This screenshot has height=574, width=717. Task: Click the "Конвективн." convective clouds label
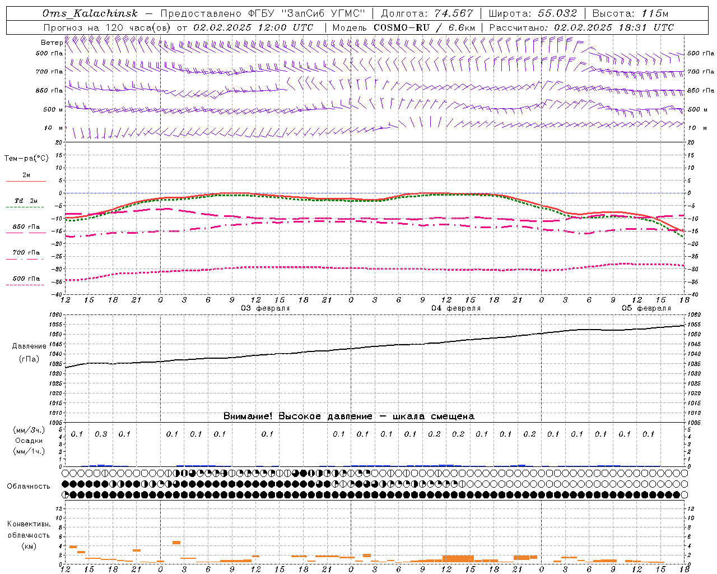tap(29, 524)
